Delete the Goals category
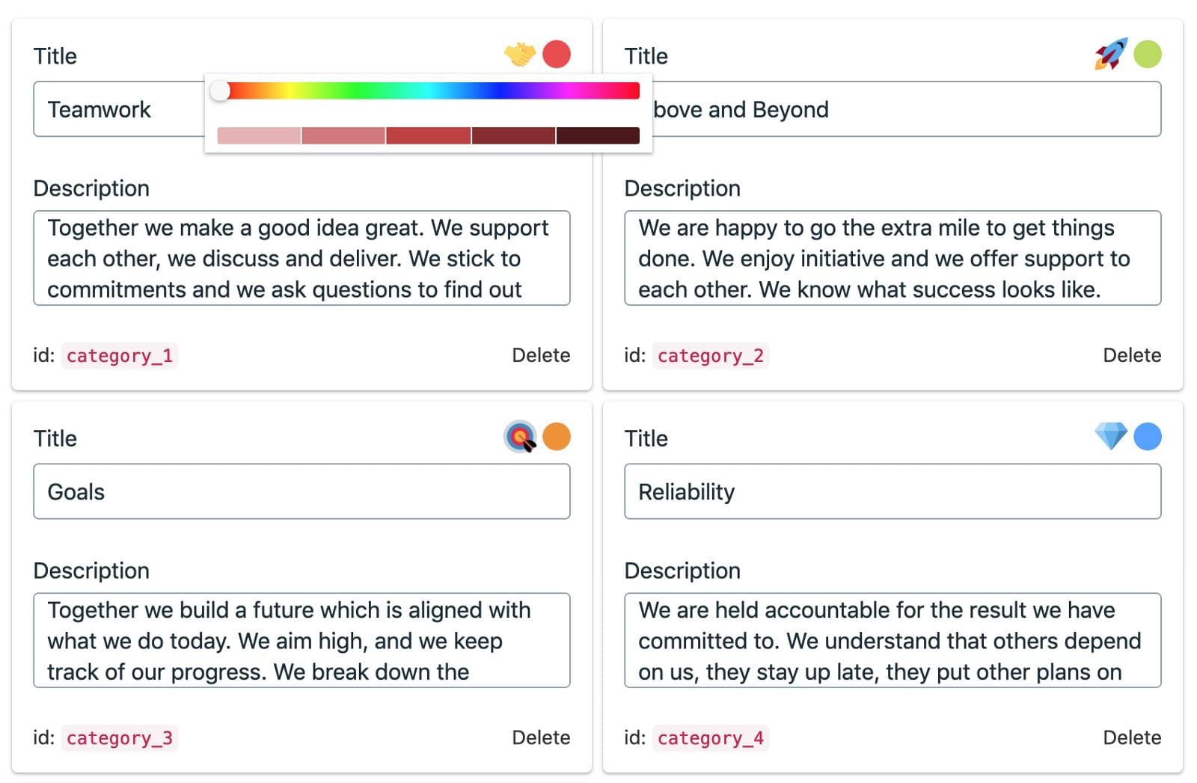This screenshot has height=783, width=1197. coord(540,737)
